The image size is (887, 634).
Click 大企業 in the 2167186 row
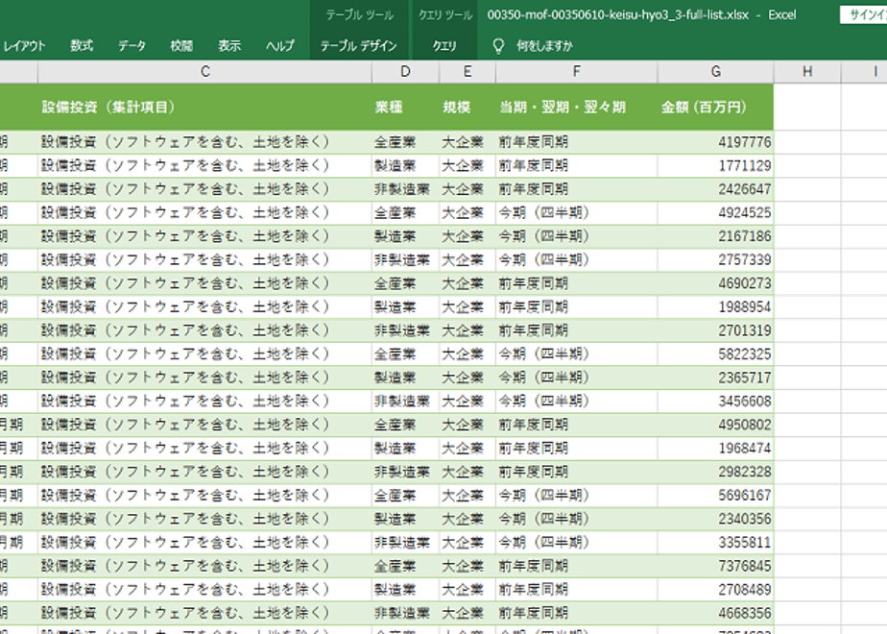[463, 236]
